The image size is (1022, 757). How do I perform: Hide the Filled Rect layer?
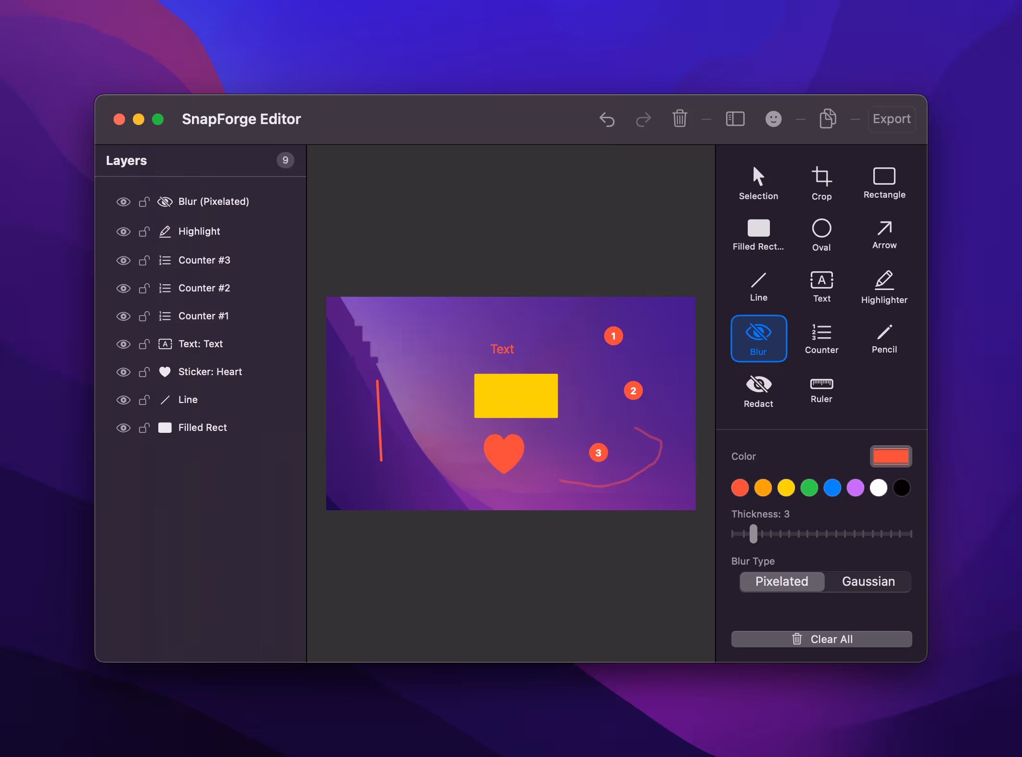click(123, 428)
